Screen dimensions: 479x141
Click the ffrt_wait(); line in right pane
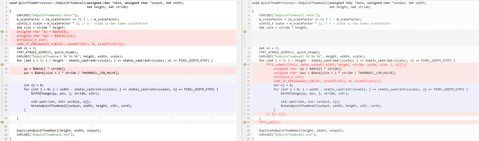pos(270,122)
